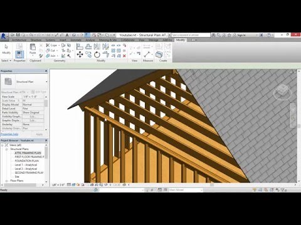Click the keyword search input field
The image size is (301, 225).
coord(190,35)
